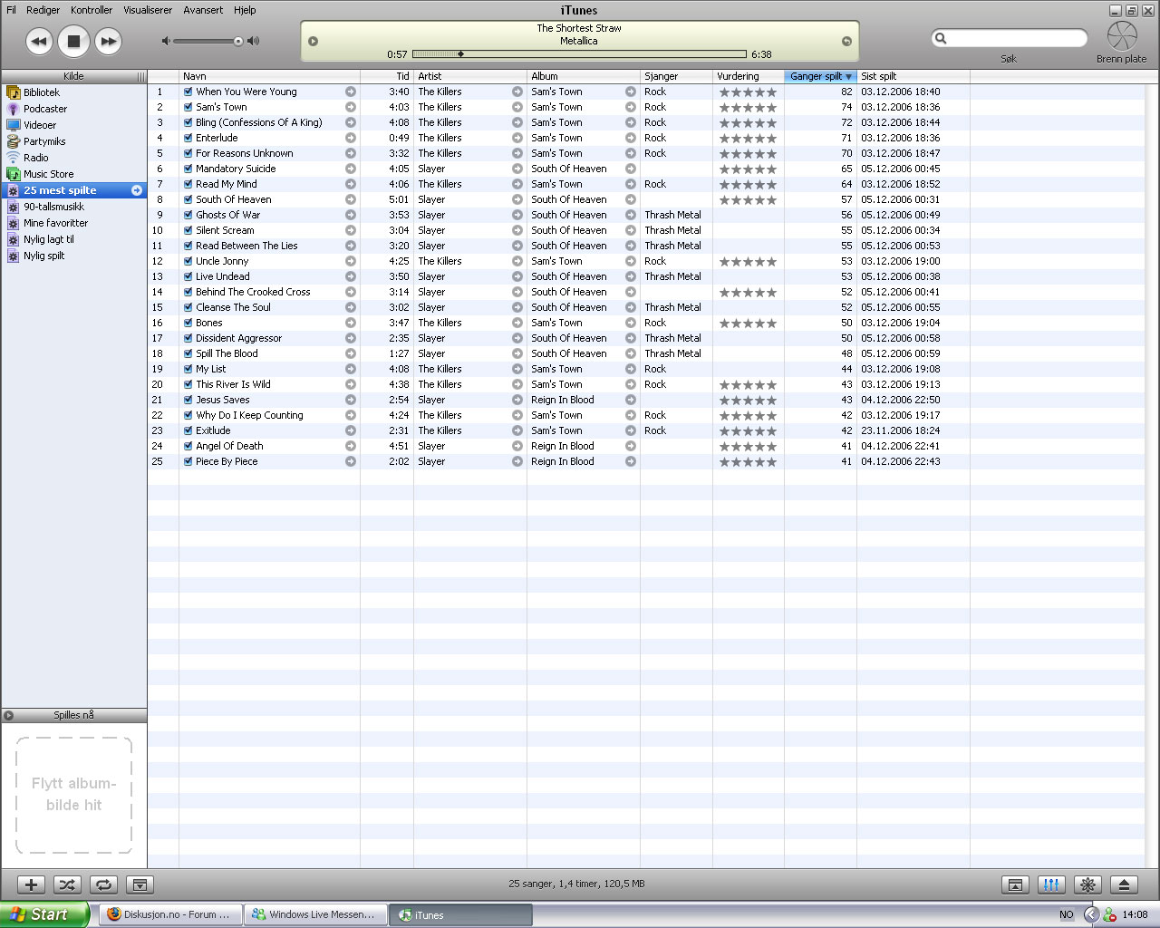Switch to Windows Live Messenger taskbar button
The image size is (1160, 928).
click(x=315, y=914)
